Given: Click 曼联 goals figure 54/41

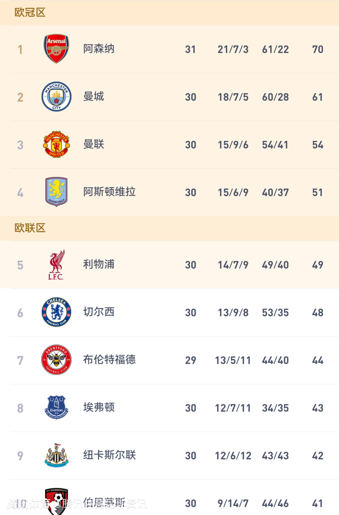Looking at the screenshot, I should click(275, 145).
